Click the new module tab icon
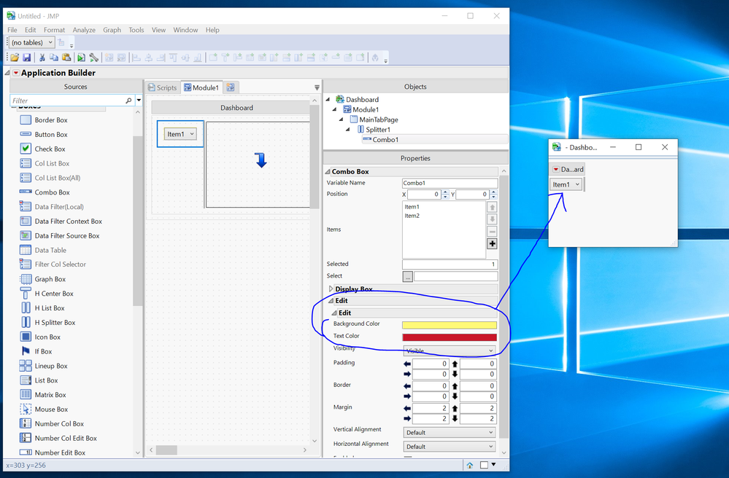 click(231, 87)
